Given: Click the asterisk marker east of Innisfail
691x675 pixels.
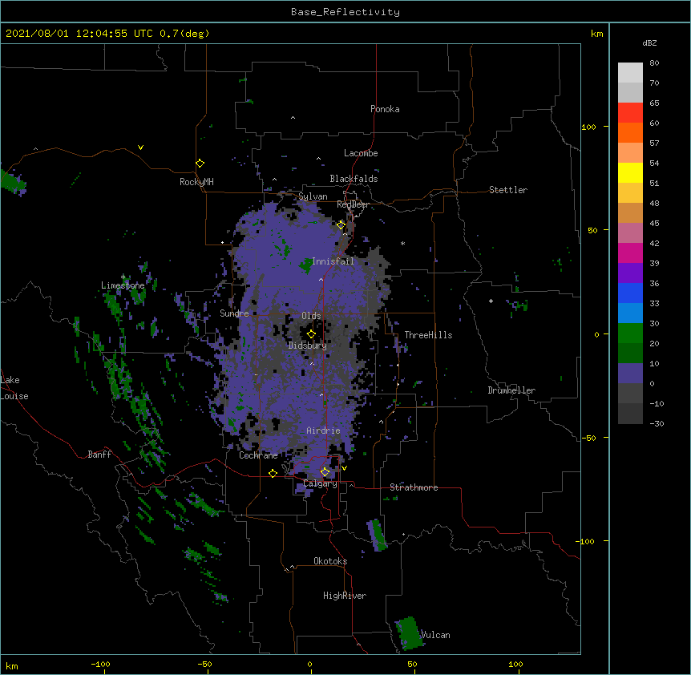Looking at the screenshot, I should 402,243.
